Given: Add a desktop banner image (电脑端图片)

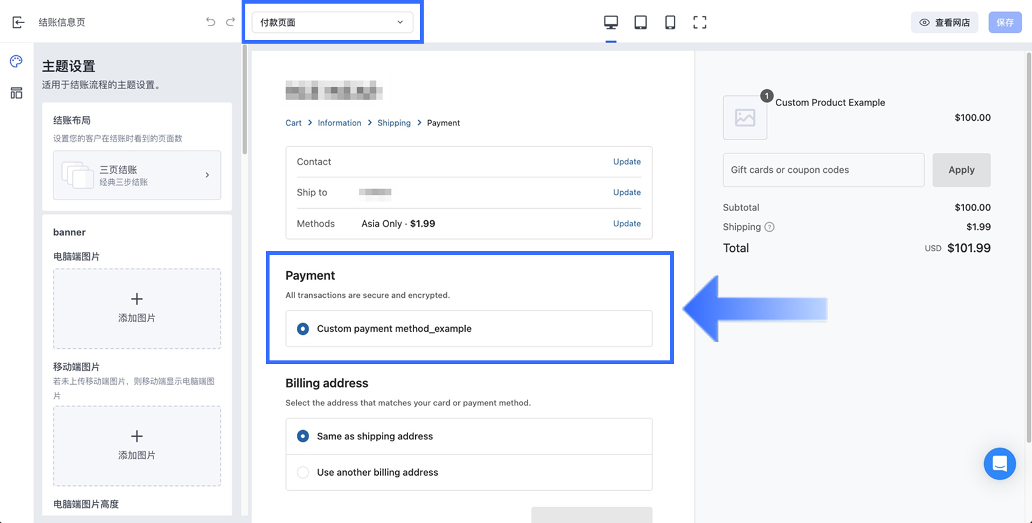Looking at the screenshot, I should point(137,309).
